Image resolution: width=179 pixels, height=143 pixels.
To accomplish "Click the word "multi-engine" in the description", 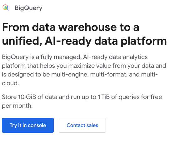I will click(x=70, y=75).
